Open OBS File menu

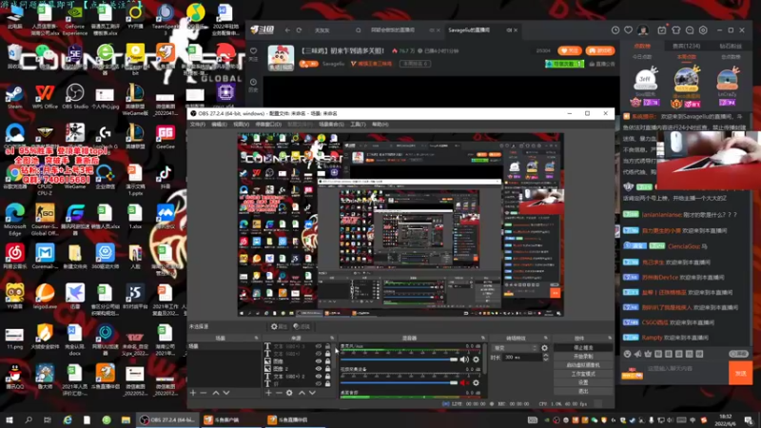[x=198, y=125]
